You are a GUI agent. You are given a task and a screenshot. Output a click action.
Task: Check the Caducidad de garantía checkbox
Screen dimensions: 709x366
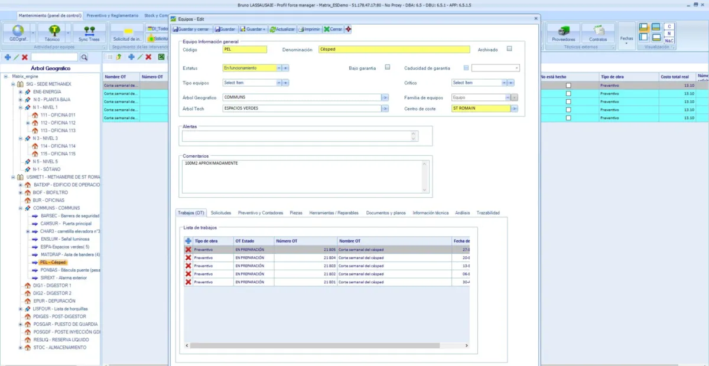point(466,68)
